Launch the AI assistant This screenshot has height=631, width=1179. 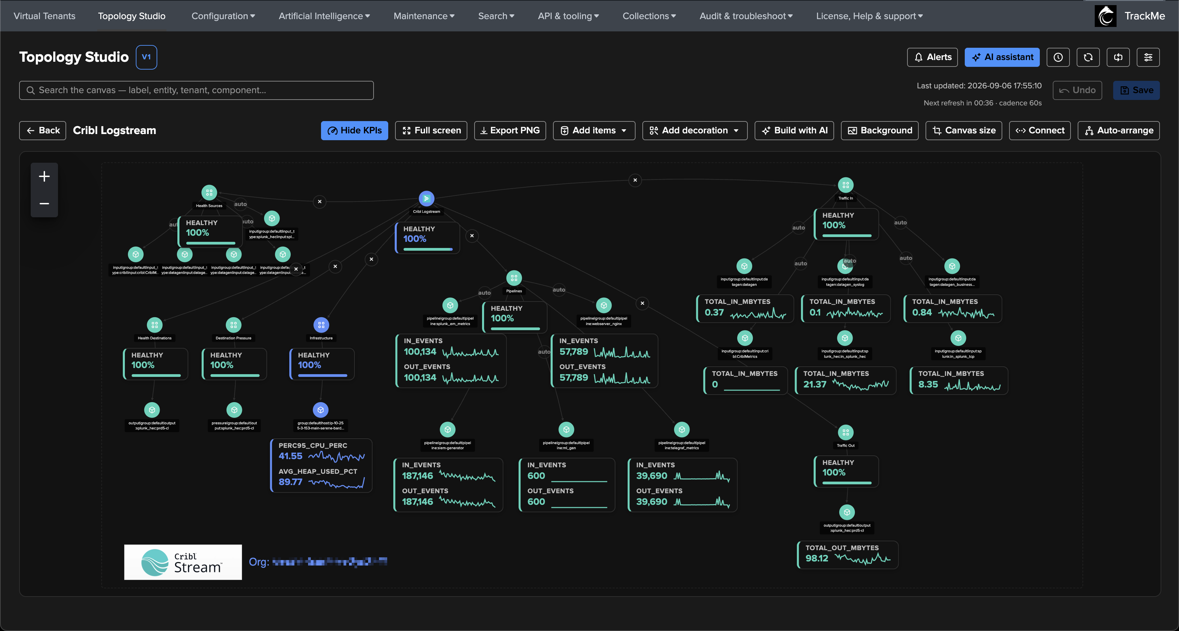[x=1002, y=57]
